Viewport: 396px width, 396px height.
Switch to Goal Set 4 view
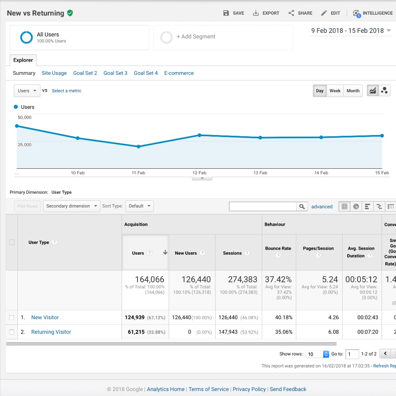(x=146, y=73)
